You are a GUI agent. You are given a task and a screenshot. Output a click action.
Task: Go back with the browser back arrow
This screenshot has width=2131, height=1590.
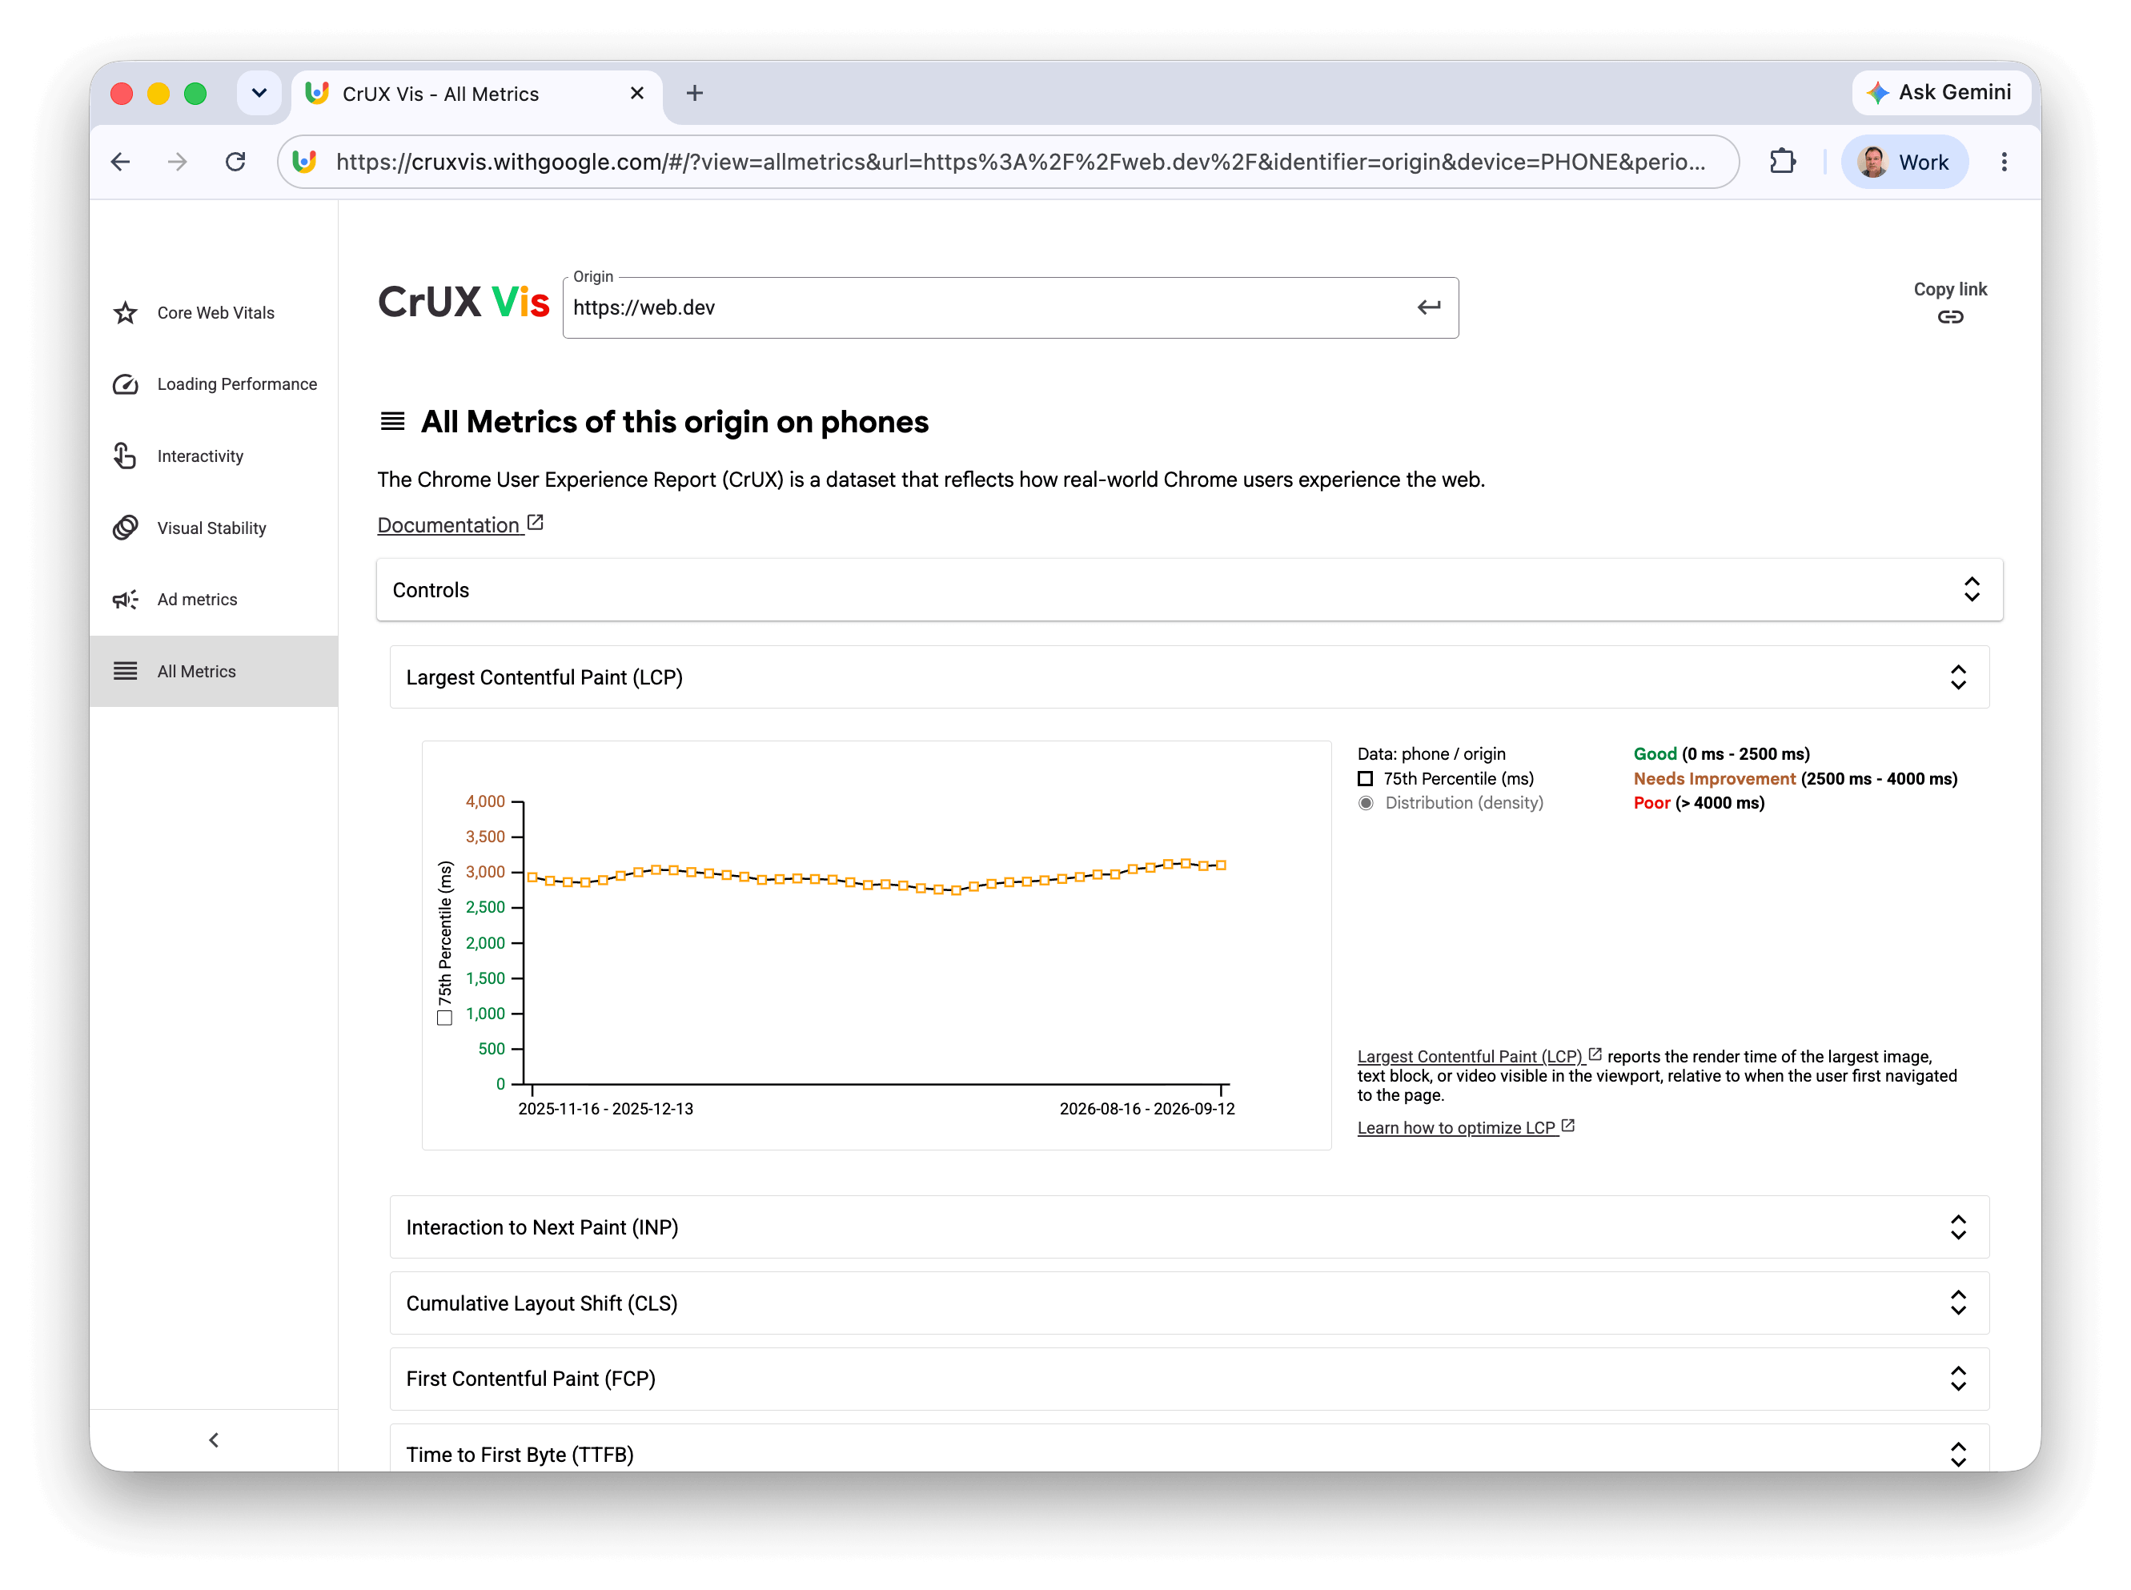(120, 162)
